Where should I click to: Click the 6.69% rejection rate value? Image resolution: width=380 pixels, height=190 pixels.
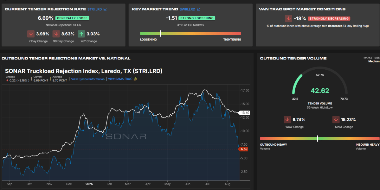click(46, 18)
